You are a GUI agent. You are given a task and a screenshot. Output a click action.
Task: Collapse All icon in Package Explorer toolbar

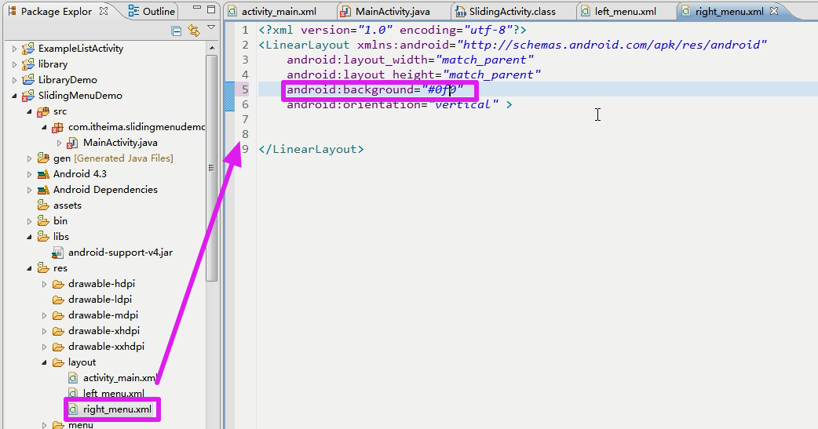click(x=177, y=31)
